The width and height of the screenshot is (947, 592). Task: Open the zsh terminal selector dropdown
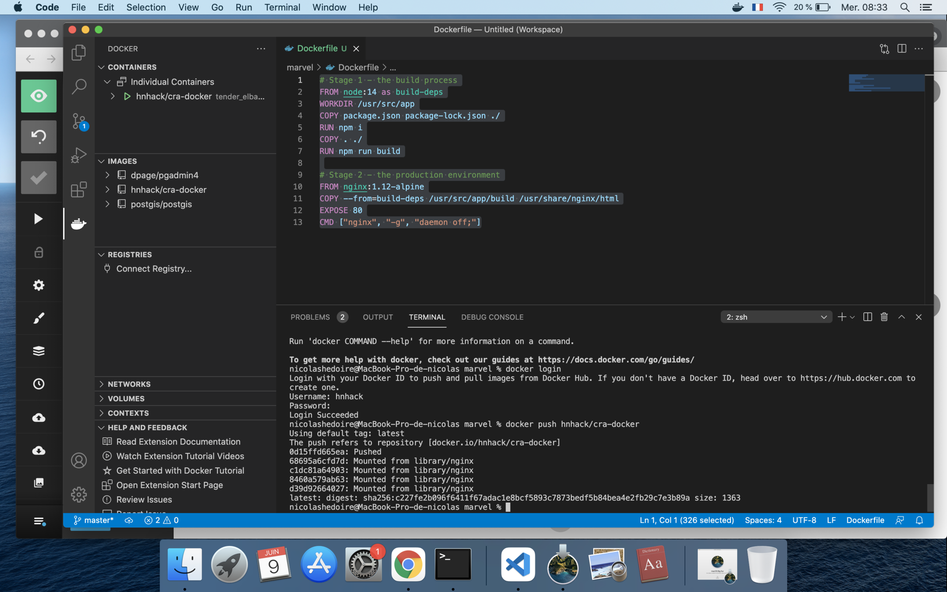pos(776,317)
